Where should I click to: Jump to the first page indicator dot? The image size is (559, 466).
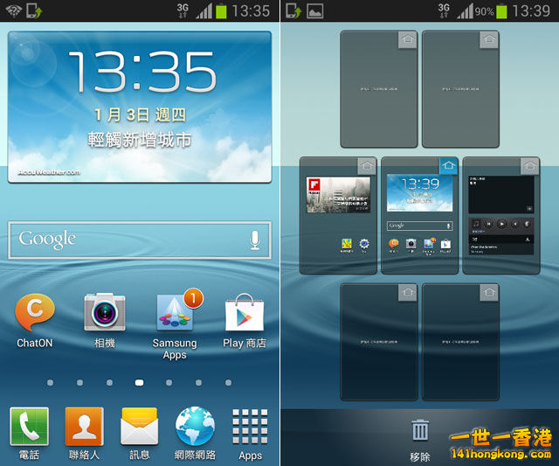[51, 382]
